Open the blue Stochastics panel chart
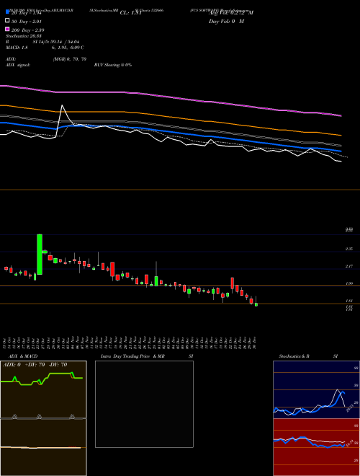The image size is (360, 476). 316,389
